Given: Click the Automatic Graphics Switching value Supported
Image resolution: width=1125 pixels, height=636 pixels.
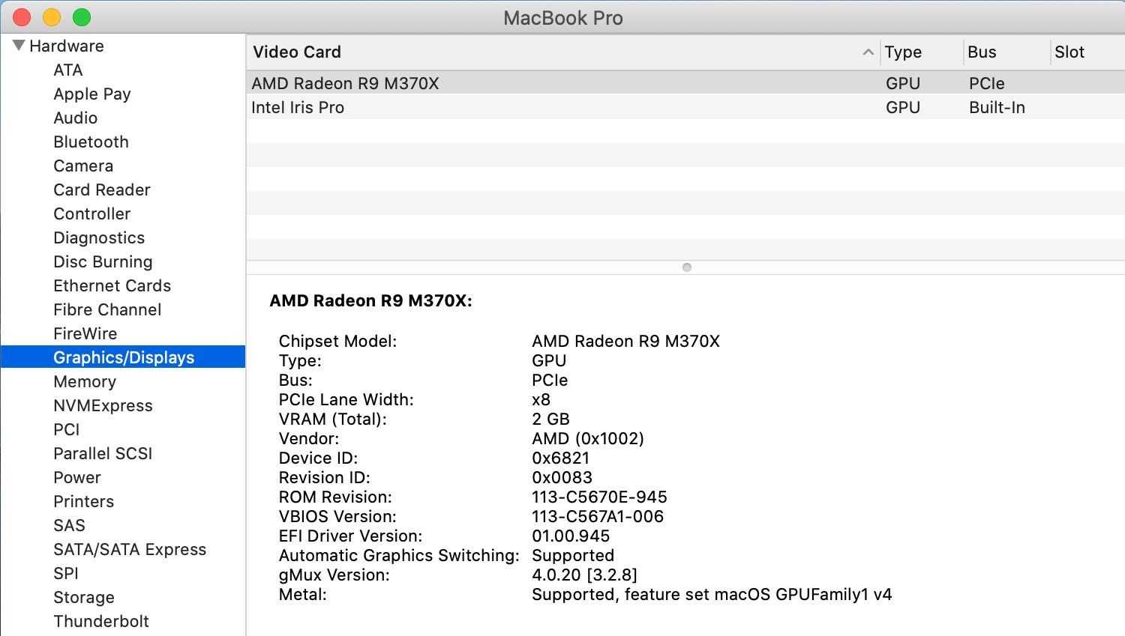Looking at the screenshot, I should click(x=573, y=555).
